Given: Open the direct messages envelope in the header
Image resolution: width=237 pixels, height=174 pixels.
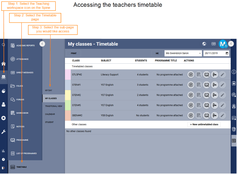Looking at the screenshot, I should click(x=213, y=44).
